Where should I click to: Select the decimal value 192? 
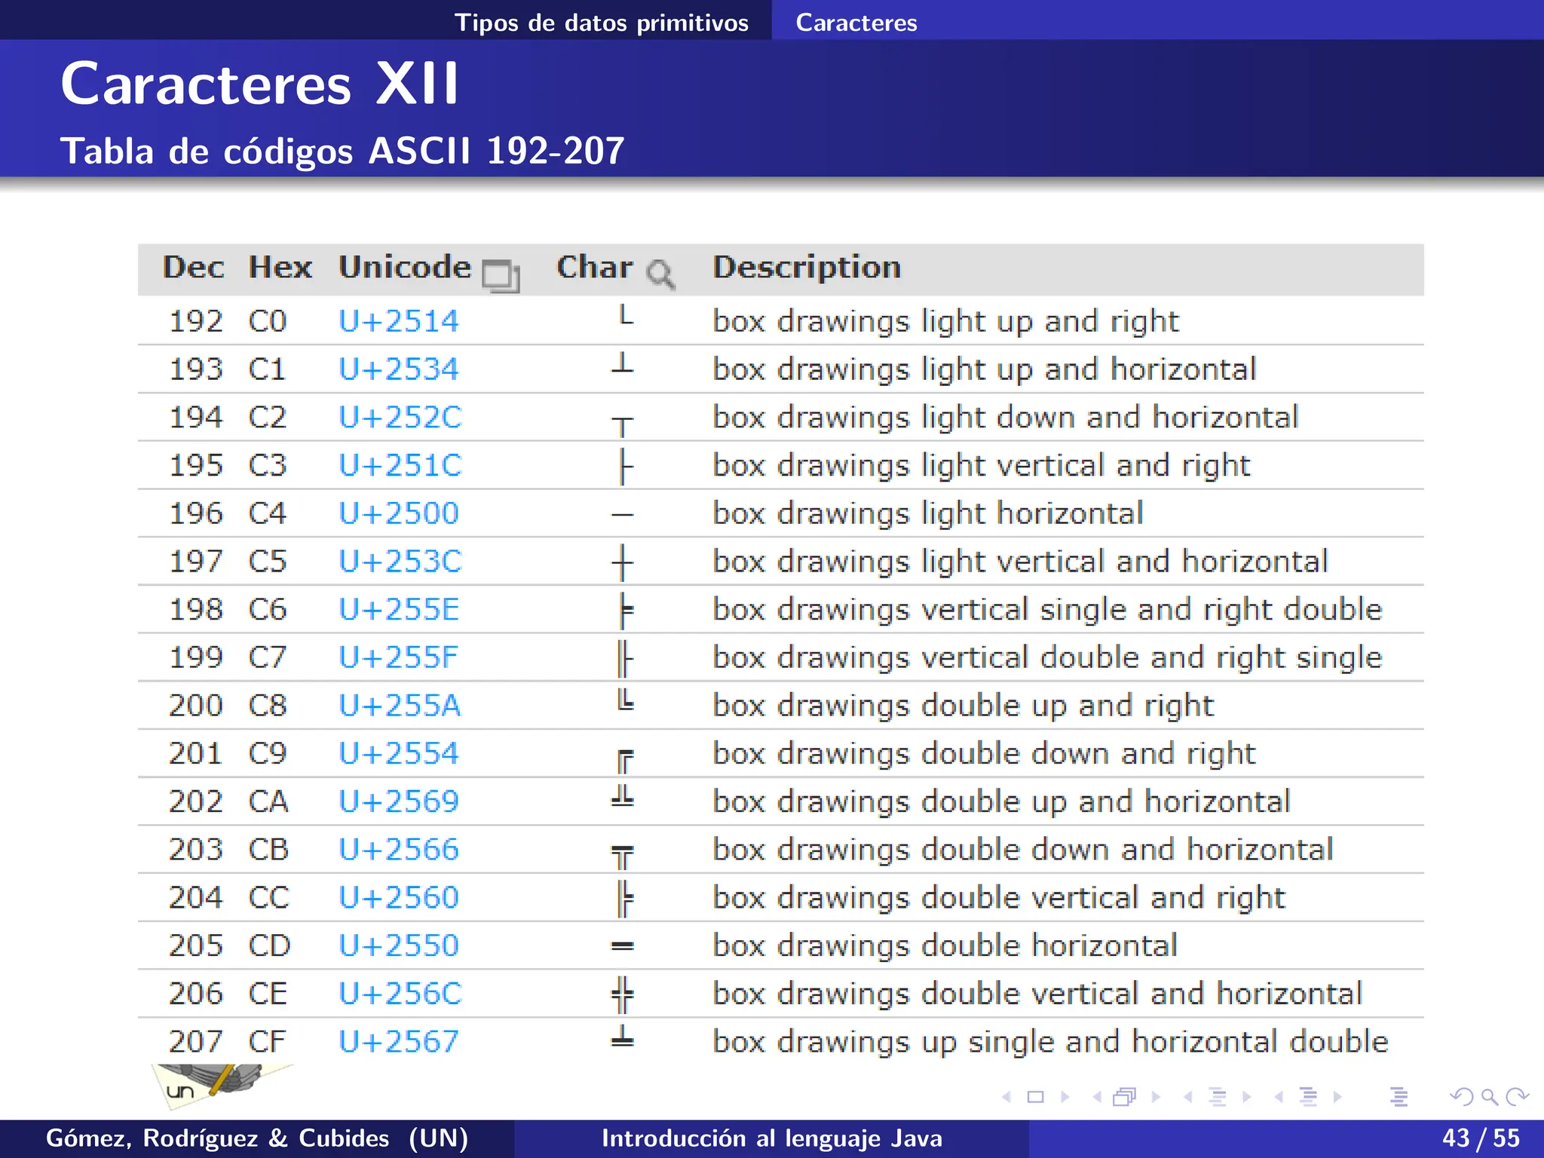(x=196, y=321)
